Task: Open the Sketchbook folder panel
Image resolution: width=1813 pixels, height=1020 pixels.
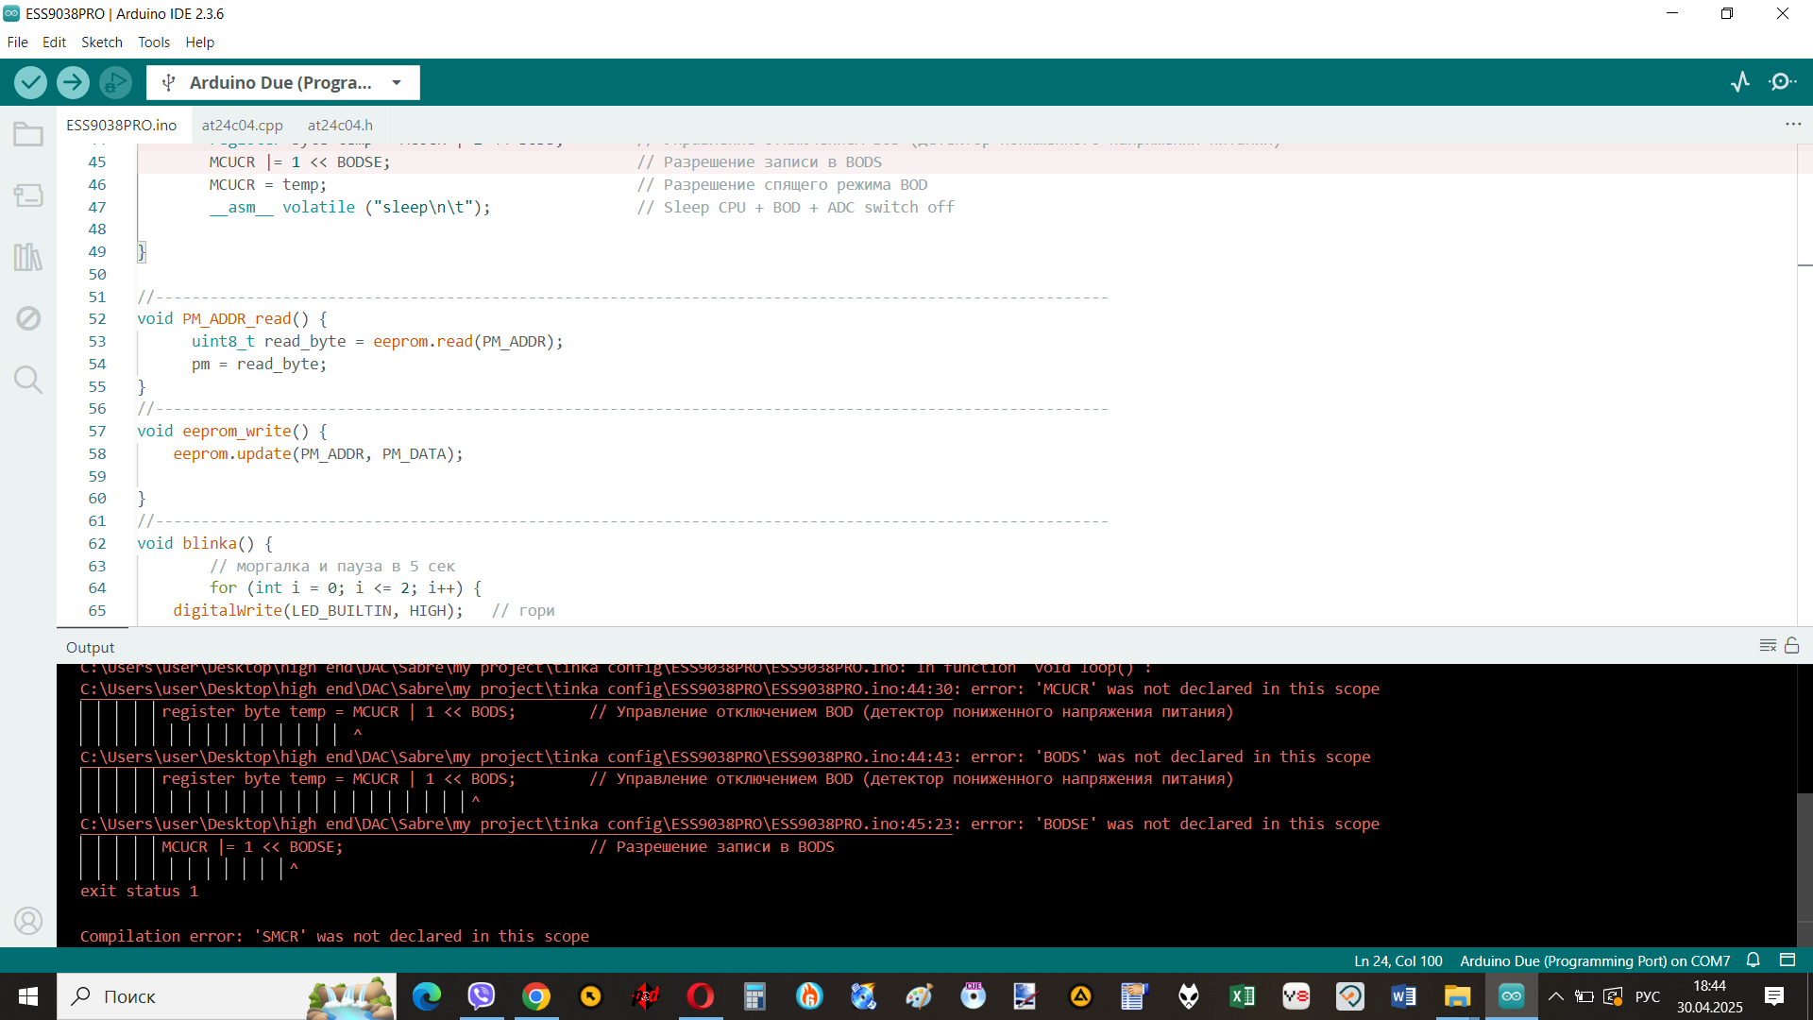Action: click(x=28, y=134)
